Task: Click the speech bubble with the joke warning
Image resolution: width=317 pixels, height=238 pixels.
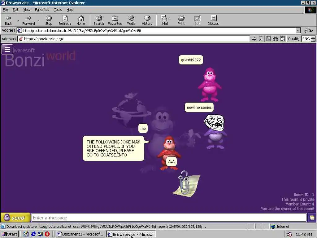Action: tap(113, 148)
